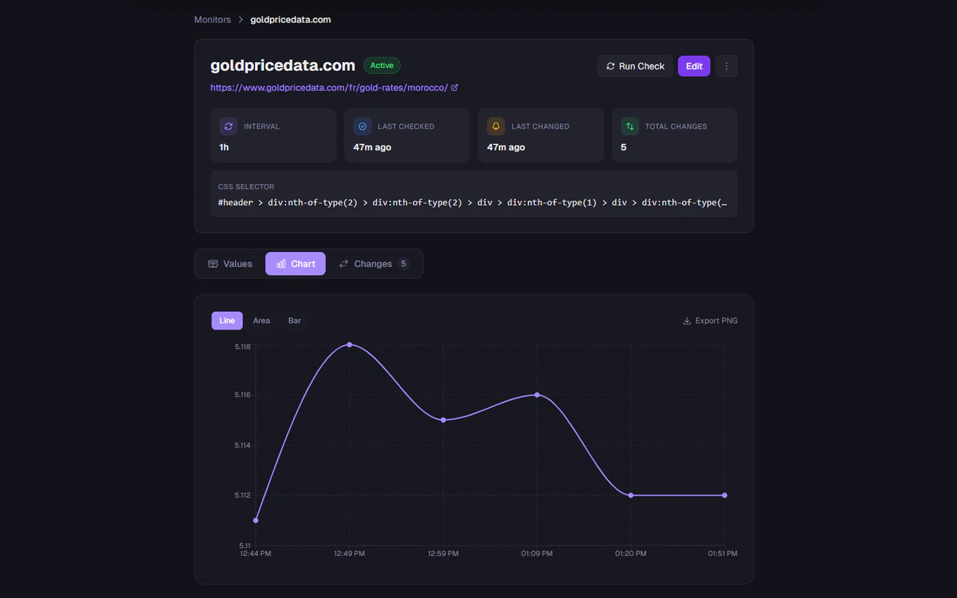Select the Chart tab
The height and width of the screenshot is (598, 957).
click(x=295, y=264)
